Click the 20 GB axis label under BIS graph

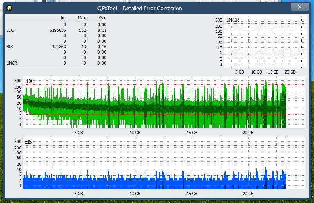[248, 194]
